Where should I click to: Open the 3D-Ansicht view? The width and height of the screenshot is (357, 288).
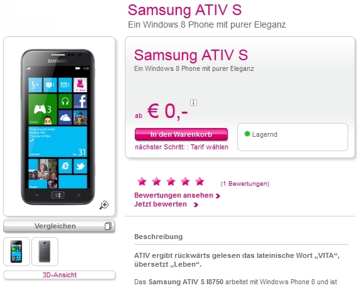point(60,275)
